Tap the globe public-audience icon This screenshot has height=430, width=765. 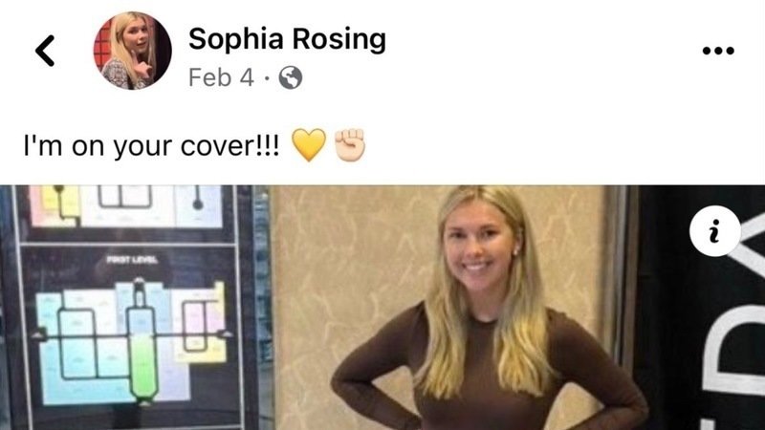pyautogui.click(x=291, y=77)
